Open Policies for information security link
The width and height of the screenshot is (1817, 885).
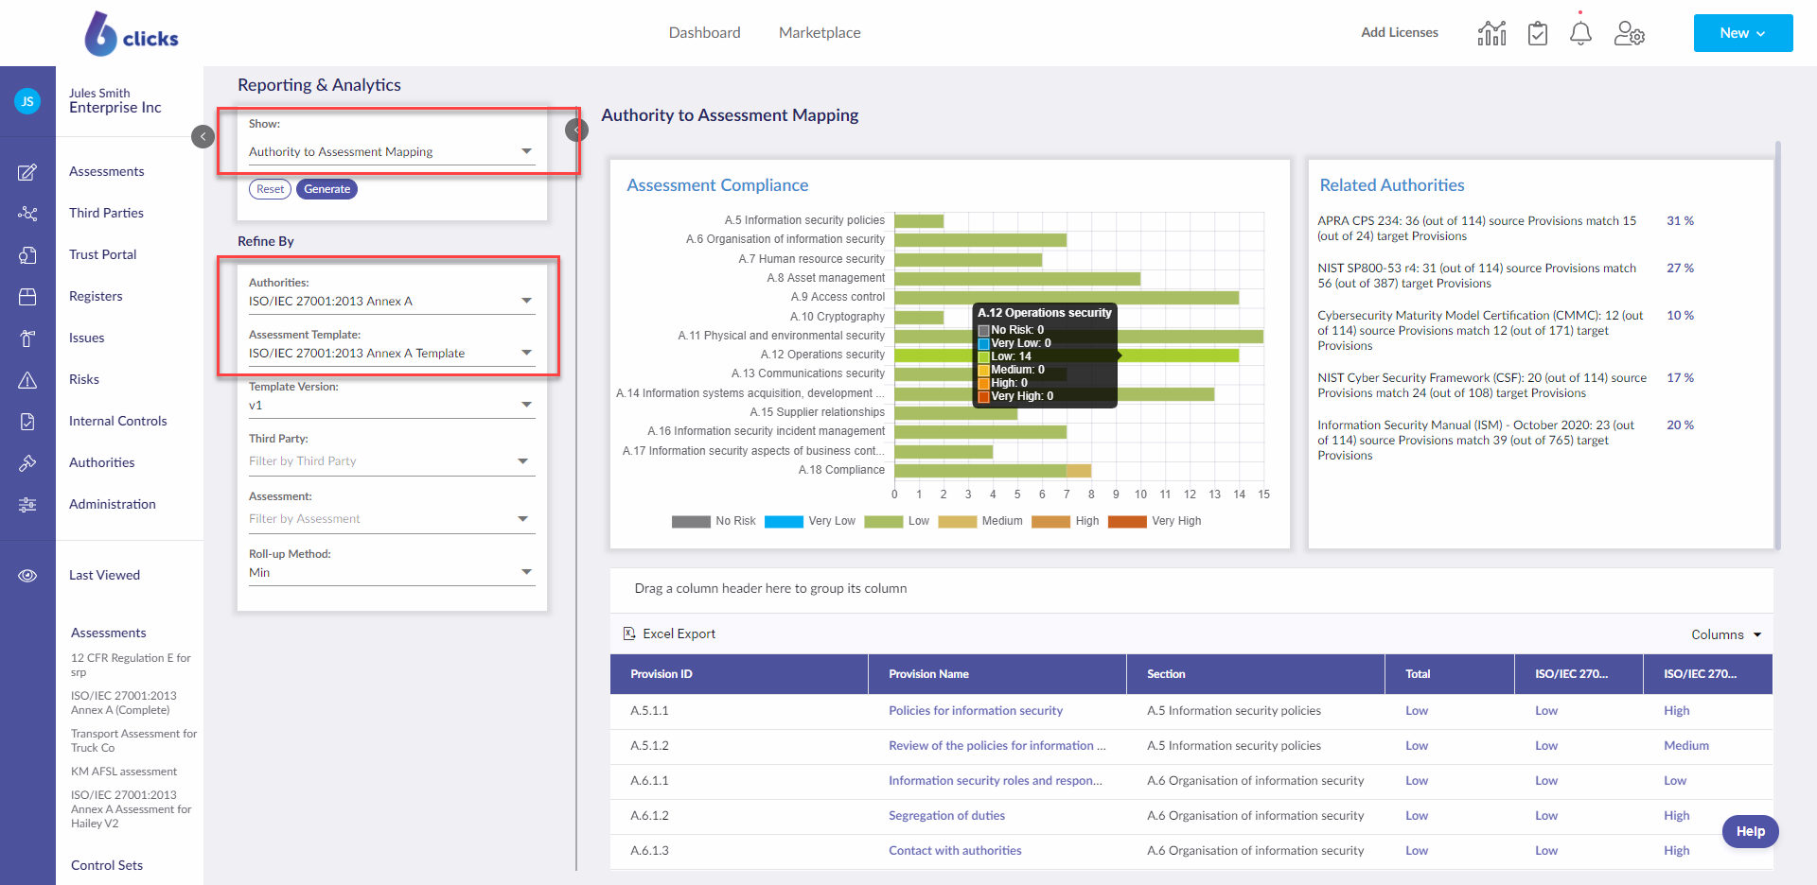point(975,711)
